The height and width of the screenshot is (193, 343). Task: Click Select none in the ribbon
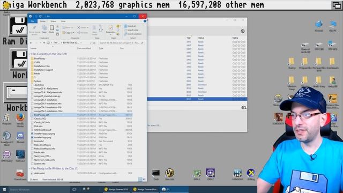click(x=131, y=30)
